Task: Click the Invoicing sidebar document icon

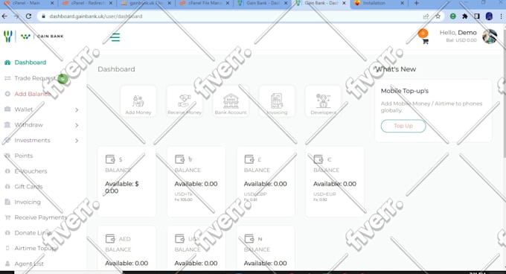Action: pyautogui.click(x=7, y=202)
